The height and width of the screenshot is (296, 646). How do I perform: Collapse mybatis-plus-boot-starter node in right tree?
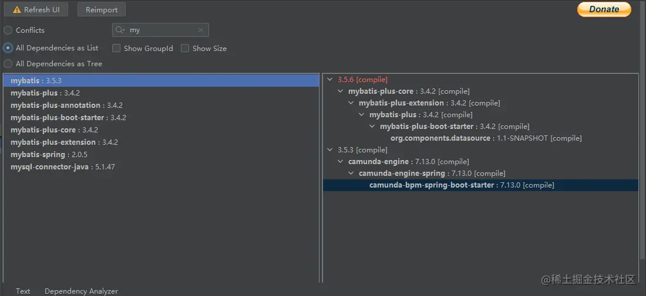pyautogui.click(x=372, y=126)
